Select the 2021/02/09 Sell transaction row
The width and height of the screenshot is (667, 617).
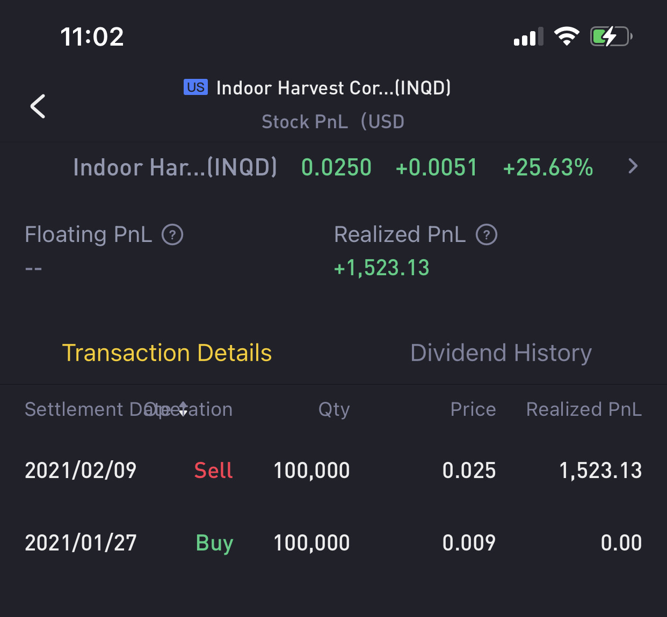coord(334,471)
